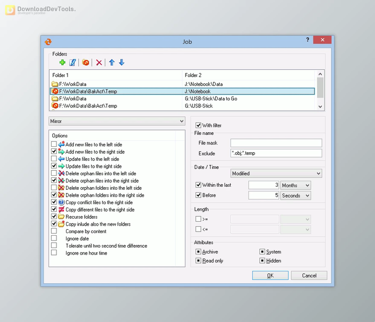Uncheck the 'Before' checkbox

(198, 195)
